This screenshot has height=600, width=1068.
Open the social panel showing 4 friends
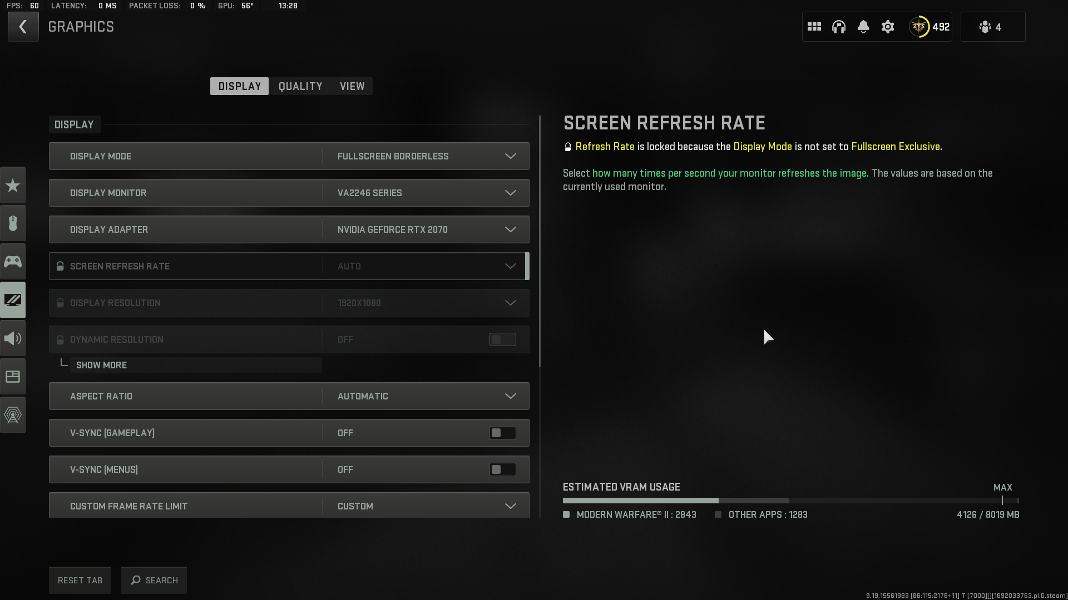993,27
